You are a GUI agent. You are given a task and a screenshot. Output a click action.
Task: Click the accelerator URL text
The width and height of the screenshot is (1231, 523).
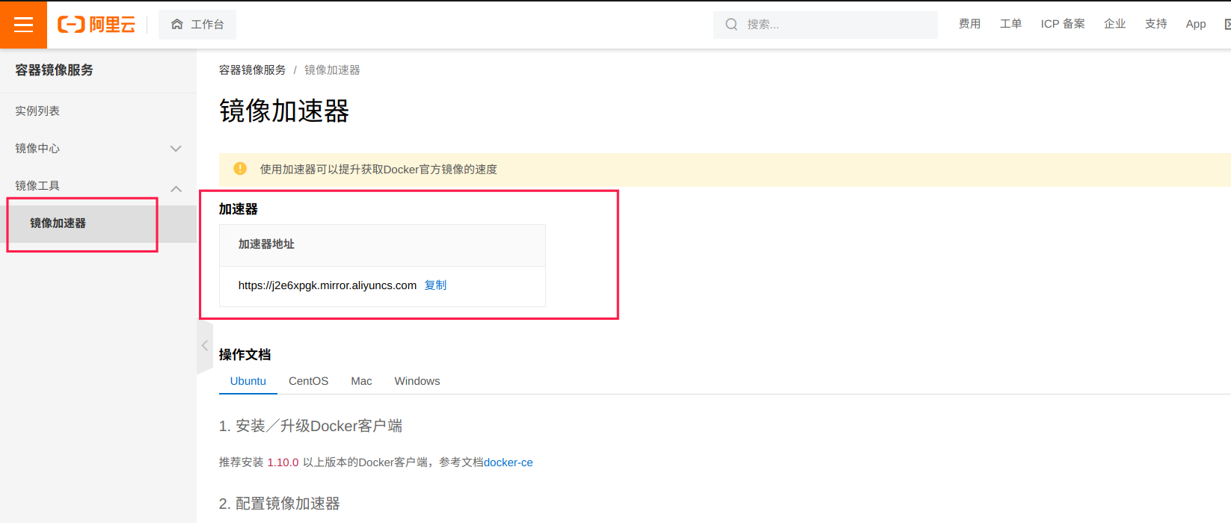(x=328, y=285)
